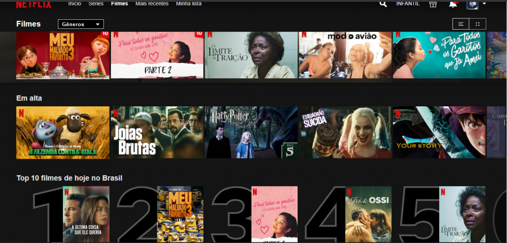
Task: Click the Top 10 badge on Meu Malvado Favorito 3 top-row card
Action: coord(105,34)
